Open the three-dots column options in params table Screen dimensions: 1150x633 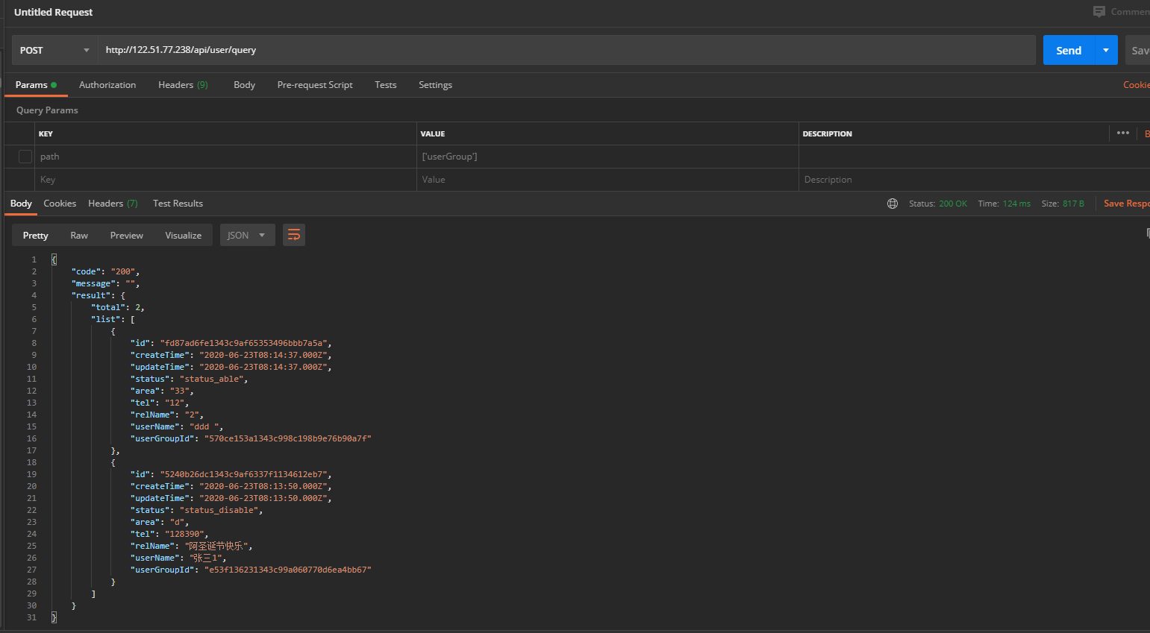pyautogui.click(x=1123, y=133)
